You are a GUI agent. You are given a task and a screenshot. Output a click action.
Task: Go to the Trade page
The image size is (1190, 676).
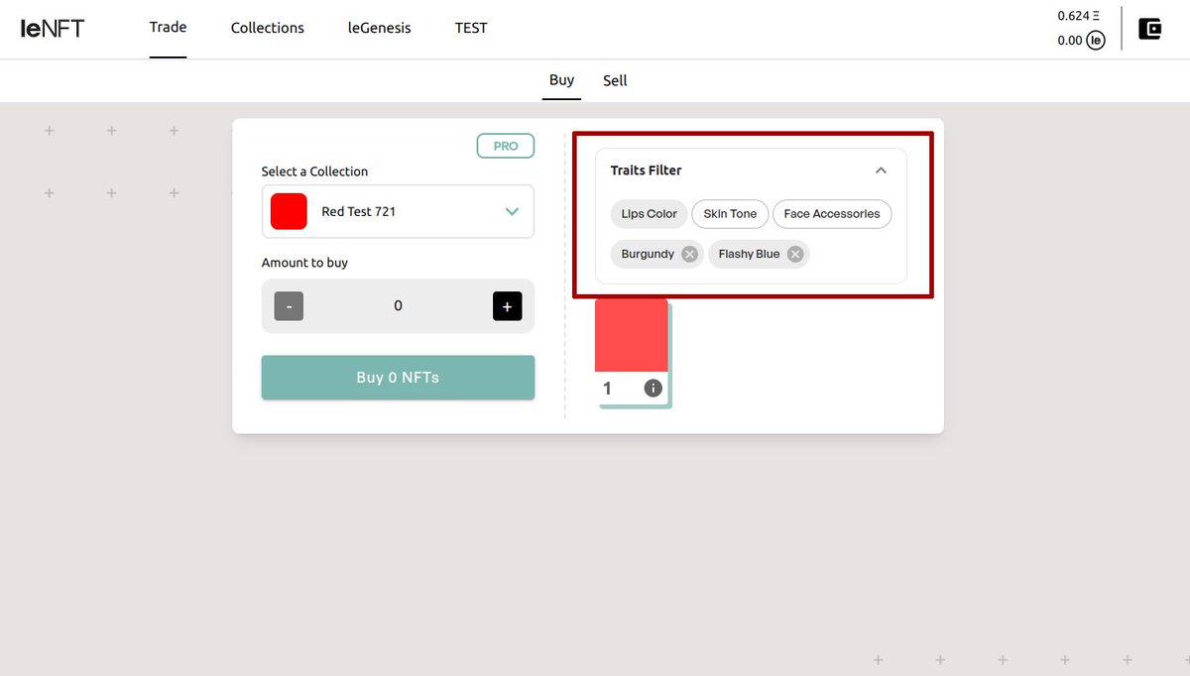[x=168, y=27]
